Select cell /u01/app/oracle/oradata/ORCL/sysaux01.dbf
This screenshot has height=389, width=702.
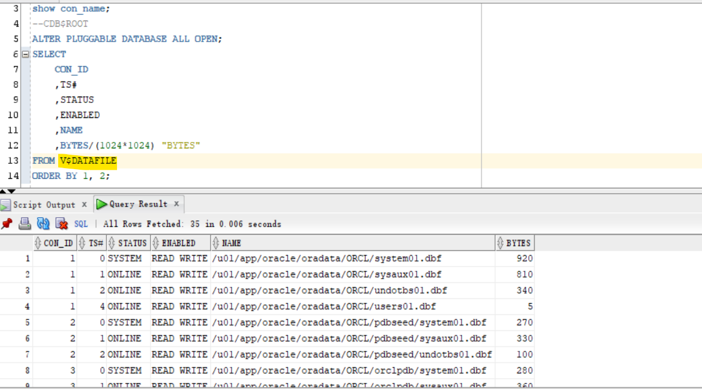tap(353, 274)
